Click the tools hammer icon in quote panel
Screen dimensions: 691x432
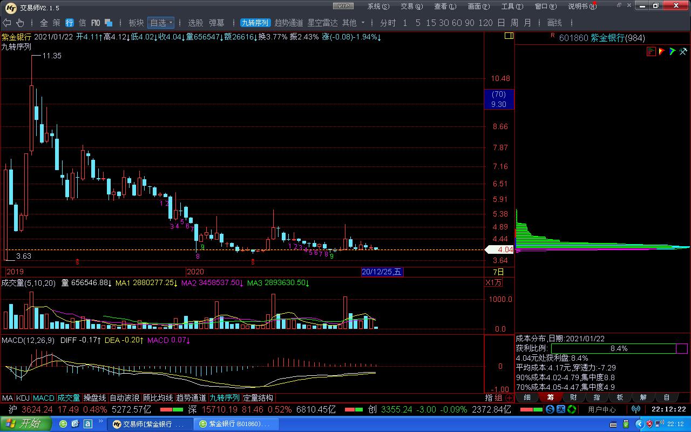pos(682,51)
